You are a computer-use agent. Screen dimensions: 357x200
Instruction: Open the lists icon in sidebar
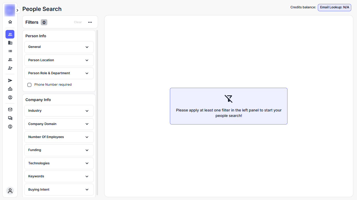pyautogui.click(x=10, y=51)
